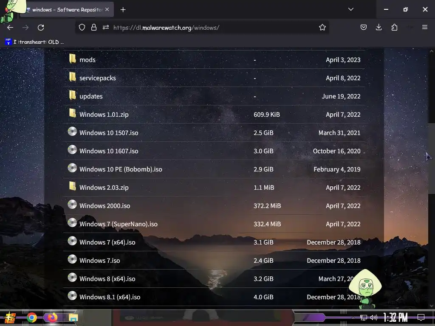The image size is (435, 326).
Task: Download Windows 10 1607.iso
Action: (109, 151)
